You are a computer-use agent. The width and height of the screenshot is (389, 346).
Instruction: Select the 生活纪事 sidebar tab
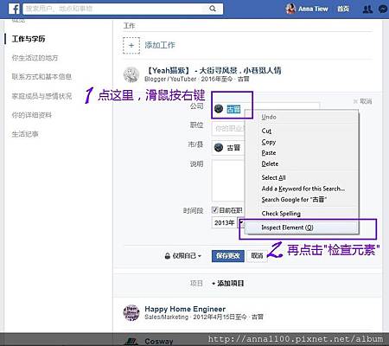tap(25, 134)
